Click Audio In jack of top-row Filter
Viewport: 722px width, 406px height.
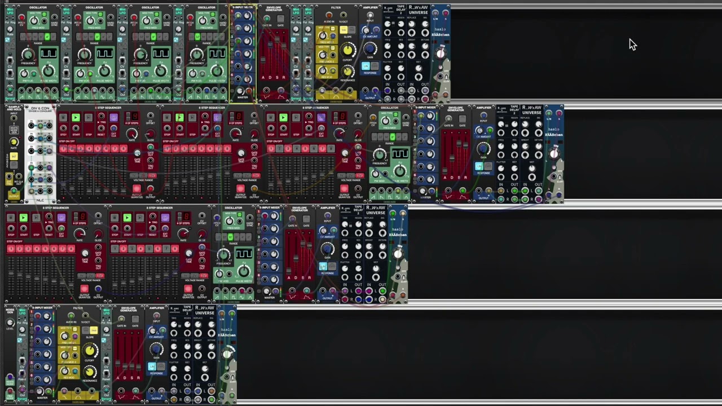[x=329, y=16]
